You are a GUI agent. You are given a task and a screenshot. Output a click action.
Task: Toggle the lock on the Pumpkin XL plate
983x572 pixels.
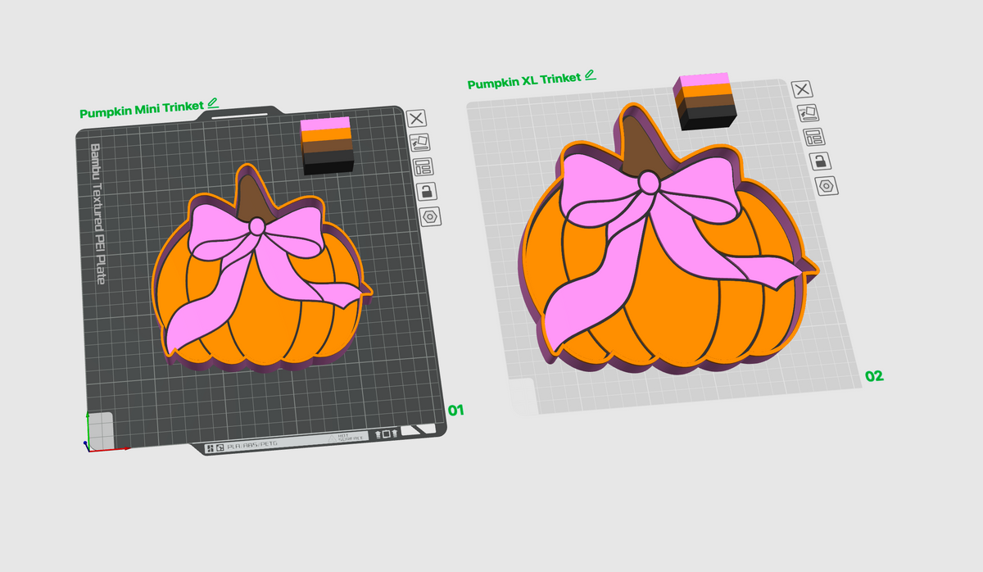821,161
